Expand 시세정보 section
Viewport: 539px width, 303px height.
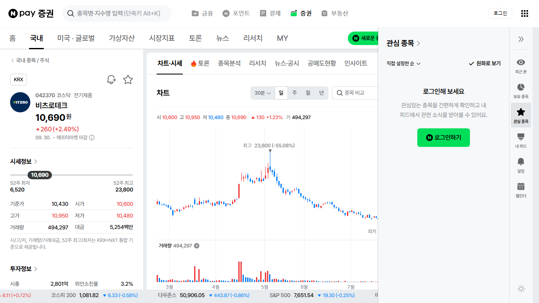24,162
